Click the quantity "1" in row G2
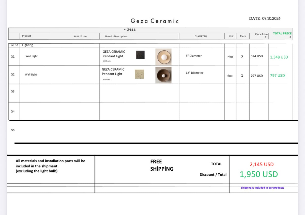305x215 pixels. [242, 75]
